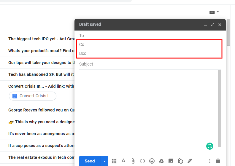Insert a link using the chain icon

pos(142,161)
